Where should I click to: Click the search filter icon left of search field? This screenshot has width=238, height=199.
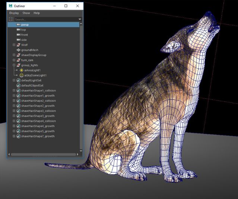click(x=11, y=19)
